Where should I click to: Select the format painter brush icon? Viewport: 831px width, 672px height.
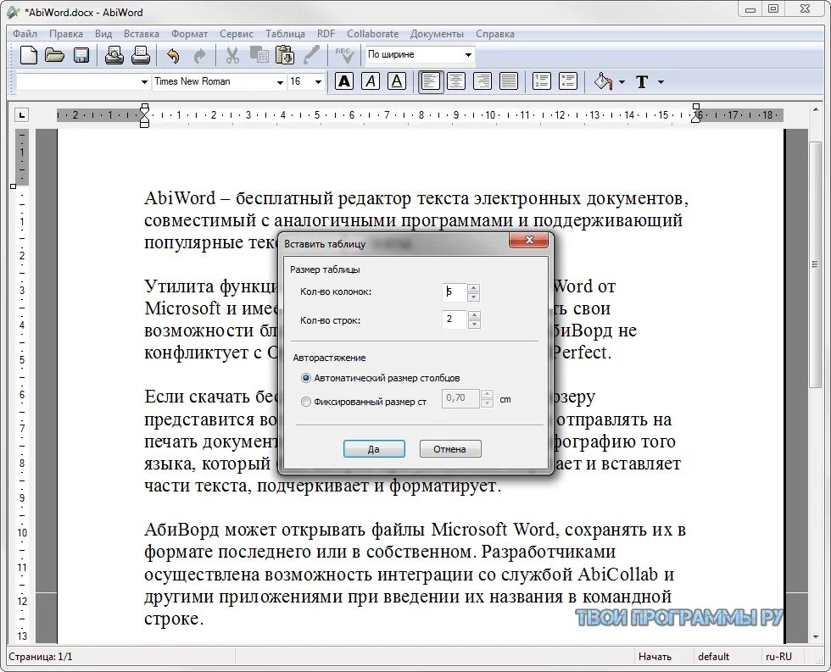point(312,55)
